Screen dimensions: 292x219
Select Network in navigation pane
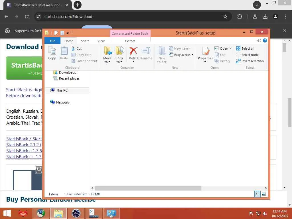click(x=60, y=102)
